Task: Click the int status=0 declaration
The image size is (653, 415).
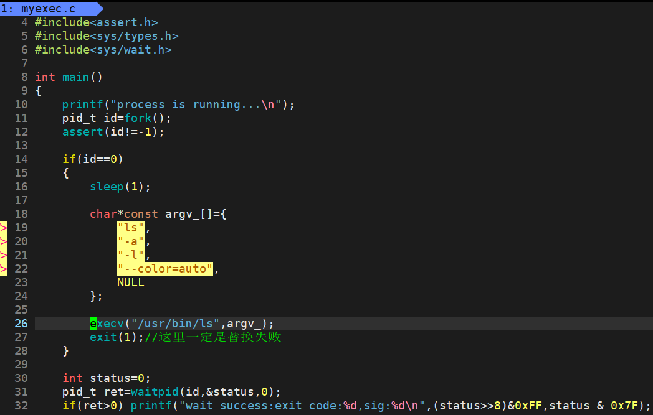Action: point(107,378)
